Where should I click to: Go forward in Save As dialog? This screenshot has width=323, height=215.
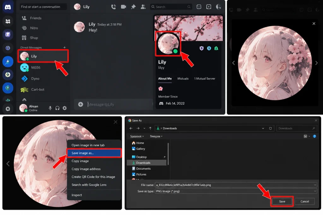point(138,128)
